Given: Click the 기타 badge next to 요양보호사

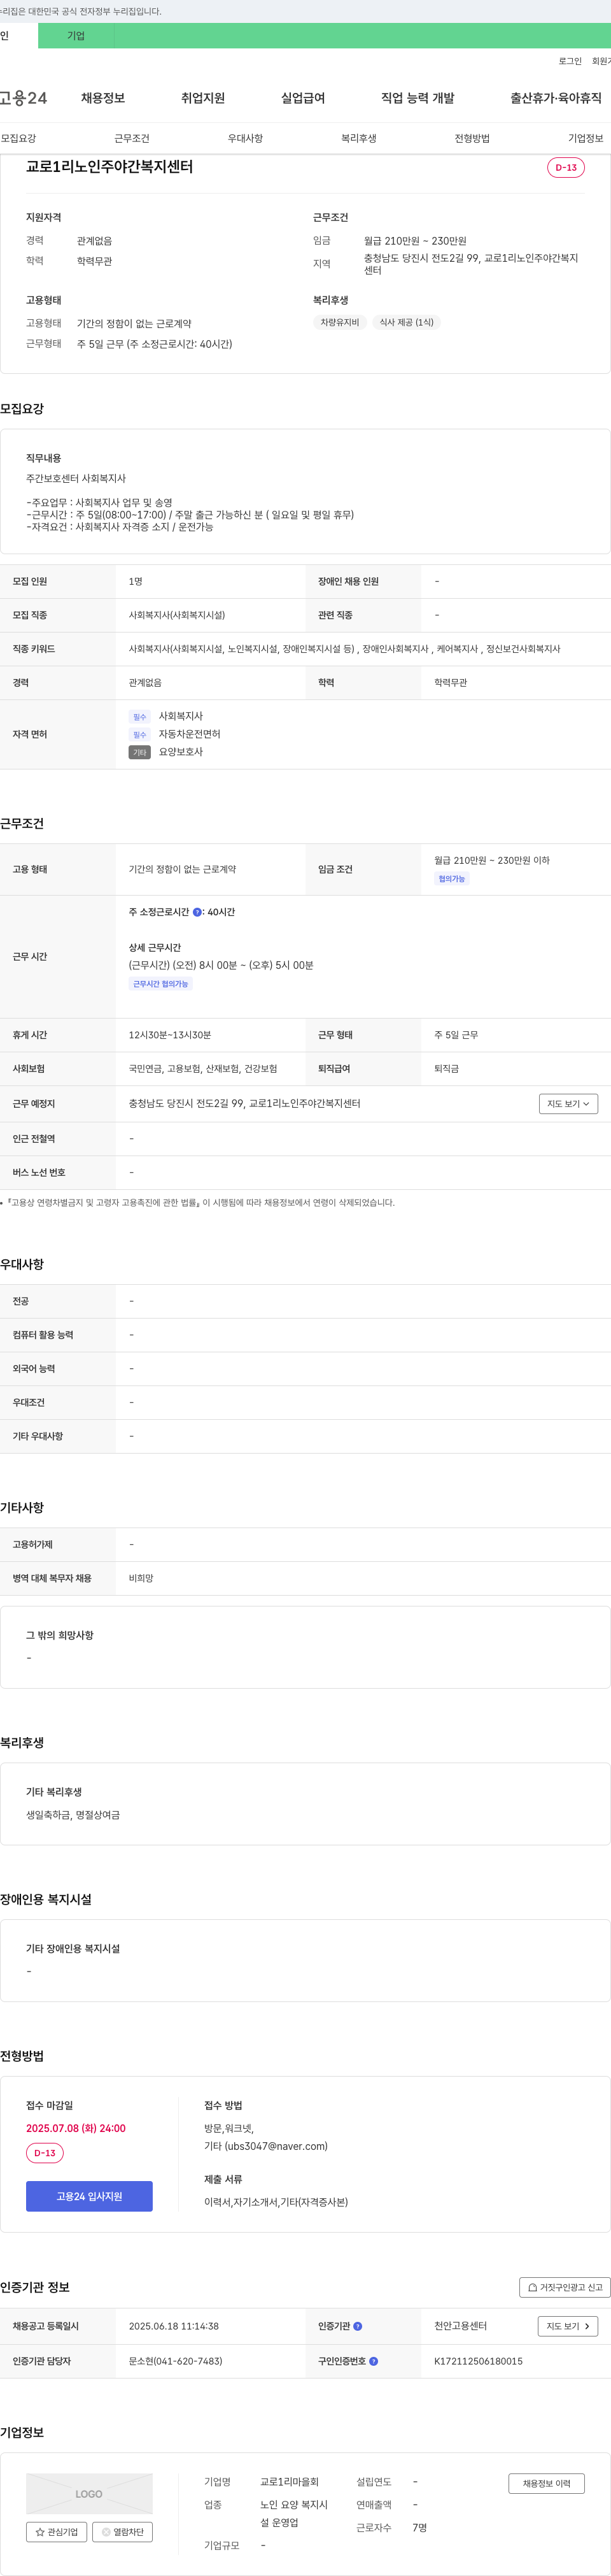Looking at the screenshot, I should click(140, 753).
